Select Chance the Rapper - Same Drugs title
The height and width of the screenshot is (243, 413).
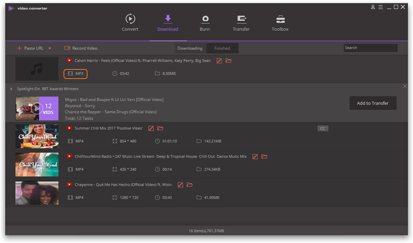click(x=111, y=112)
